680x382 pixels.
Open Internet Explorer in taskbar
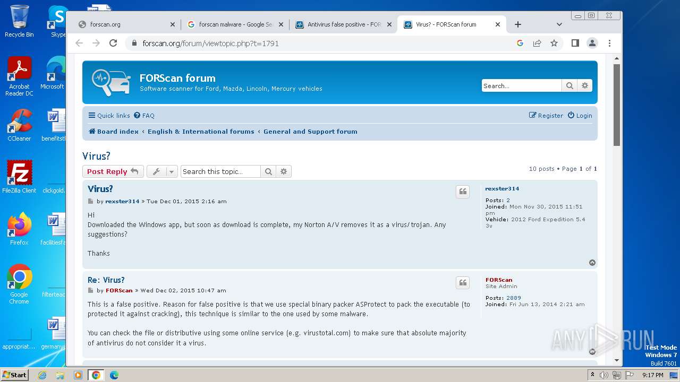(x=42, y=375)
